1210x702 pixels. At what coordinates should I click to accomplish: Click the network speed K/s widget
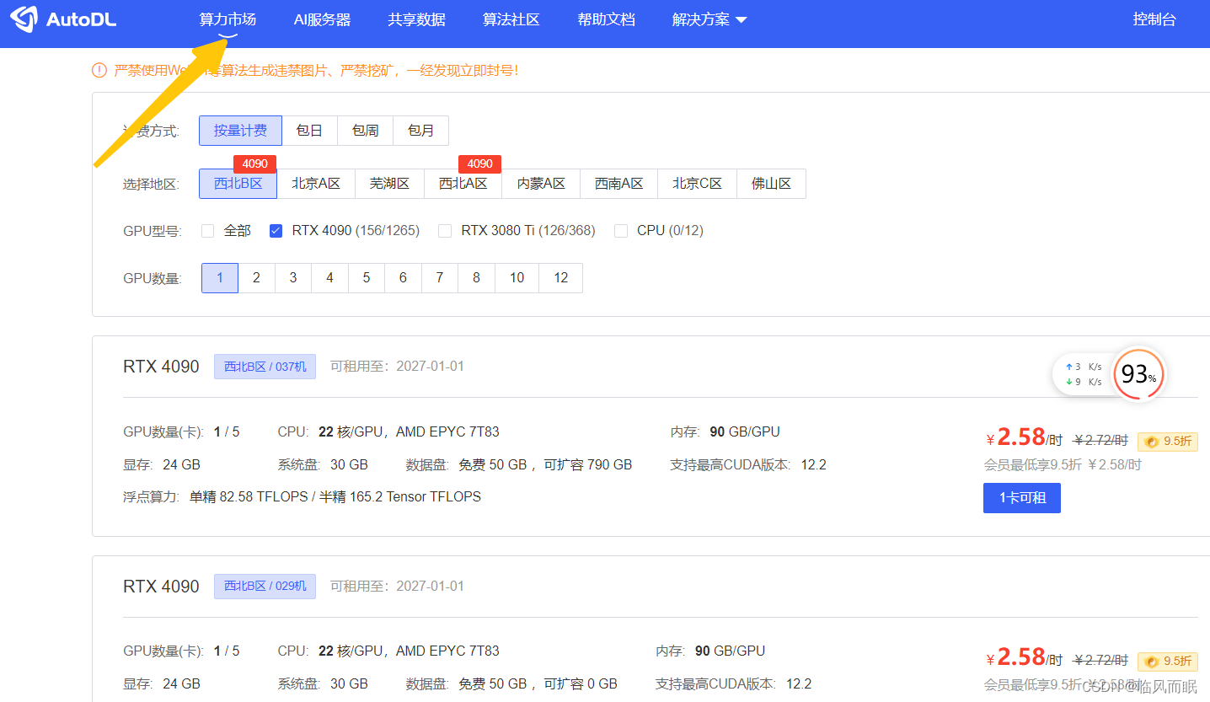(1083, 374)
